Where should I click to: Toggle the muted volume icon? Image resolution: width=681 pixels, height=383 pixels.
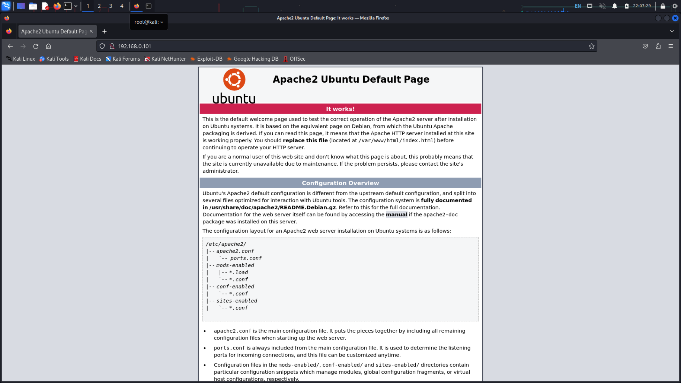point(602,6)
